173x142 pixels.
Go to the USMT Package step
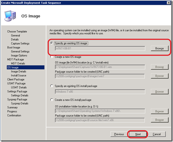click(16, 83)
